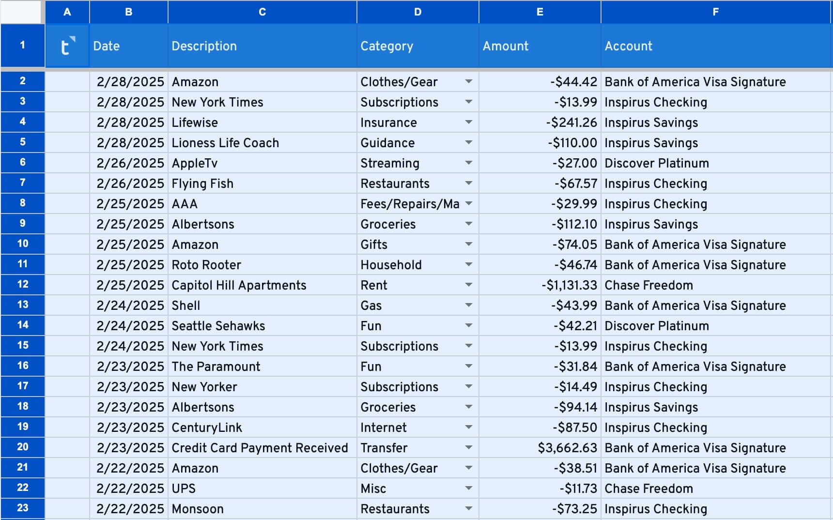Open Household dropdown for Roto Rooter row
833x520 pixels.
468,264
